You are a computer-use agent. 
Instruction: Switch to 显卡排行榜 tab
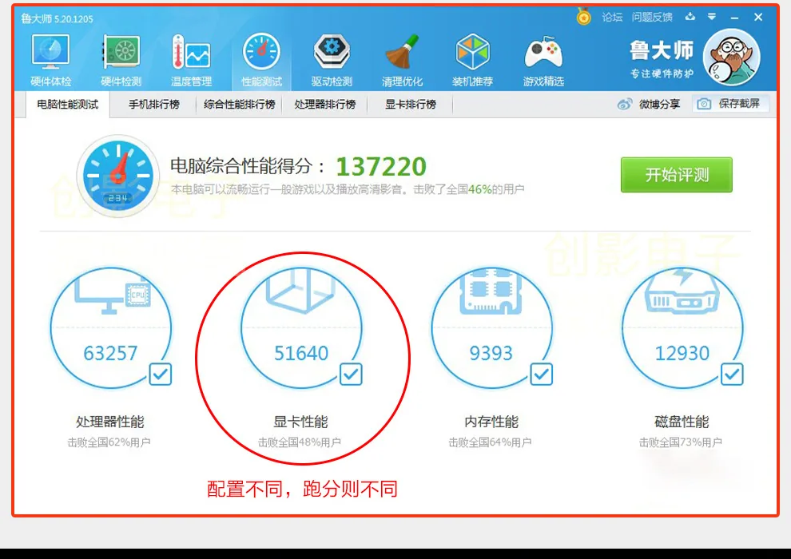pos(411,105)
